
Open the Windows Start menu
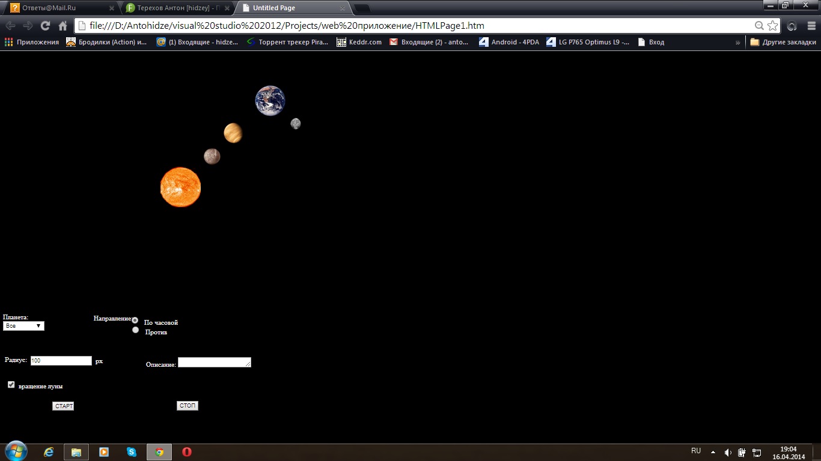(x=16, y=452)
